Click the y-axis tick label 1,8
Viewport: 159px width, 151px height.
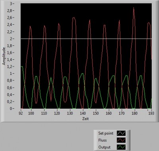(10, 45)
